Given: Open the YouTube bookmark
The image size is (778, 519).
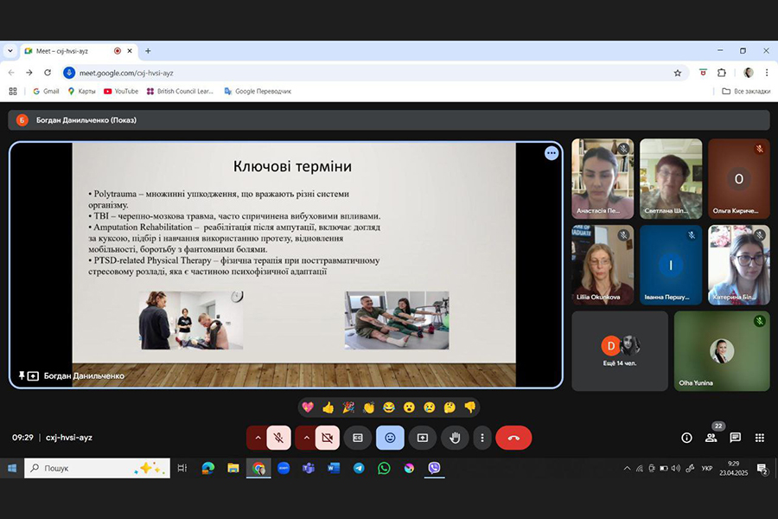Looking at the screenshot, I should point(120,91).
